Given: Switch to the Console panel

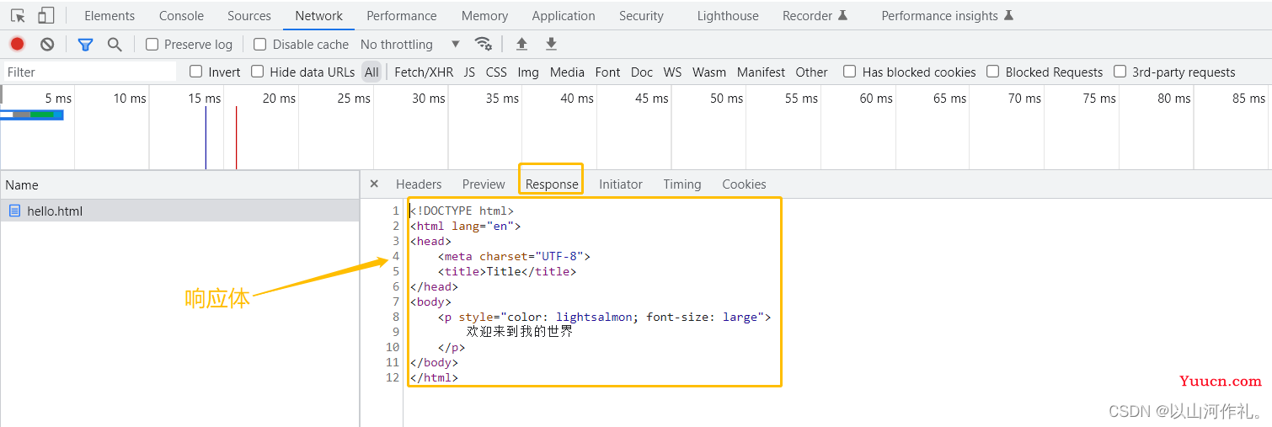Looking at the screenshot, I should [181, 15].
